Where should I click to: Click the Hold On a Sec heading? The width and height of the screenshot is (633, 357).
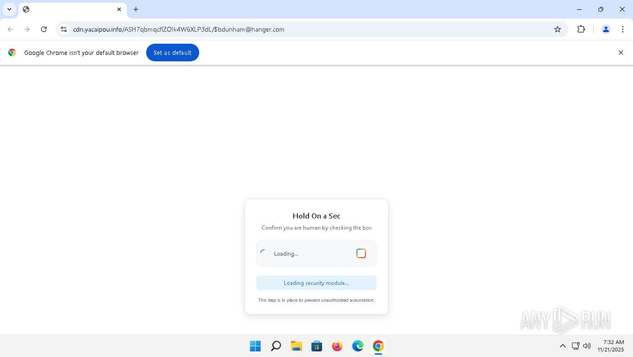(316, 216)
